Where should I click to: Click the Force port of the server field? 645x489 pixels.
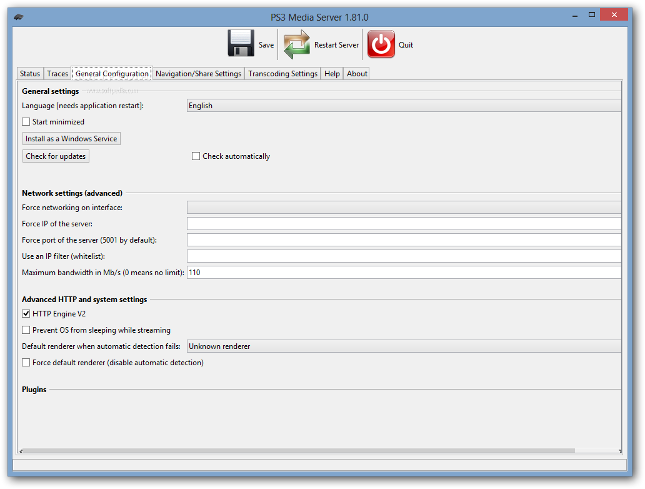click(404, 240)
